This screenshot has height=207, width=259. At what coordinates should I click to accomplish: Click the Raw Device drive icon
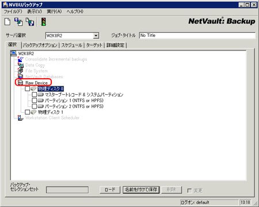coord(20,83)
